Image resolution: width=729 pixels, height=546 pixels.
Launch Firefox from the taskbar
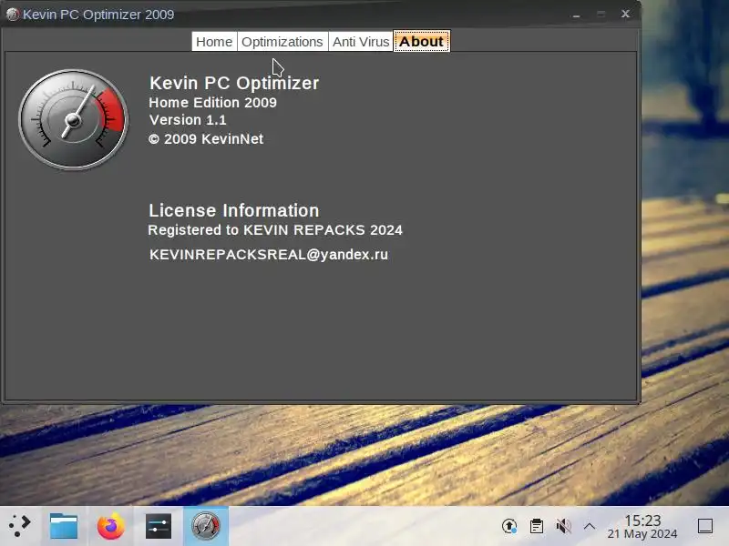point(110,526)
